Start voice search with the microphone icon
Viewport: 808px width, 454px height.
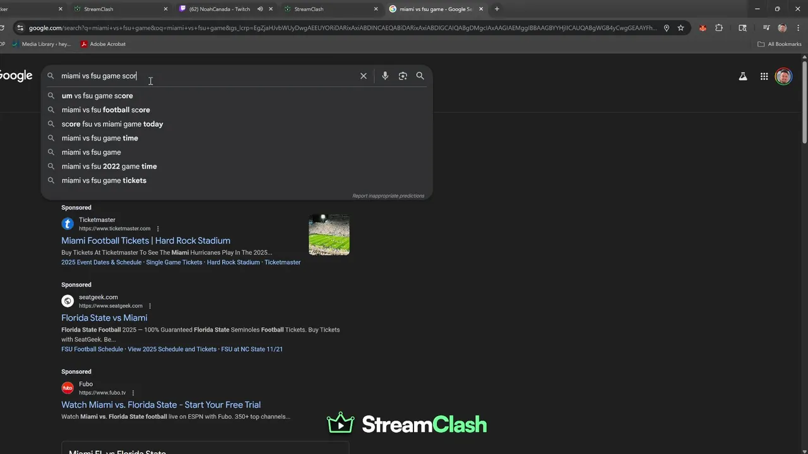pyautogui.click(x=385, y=76)
